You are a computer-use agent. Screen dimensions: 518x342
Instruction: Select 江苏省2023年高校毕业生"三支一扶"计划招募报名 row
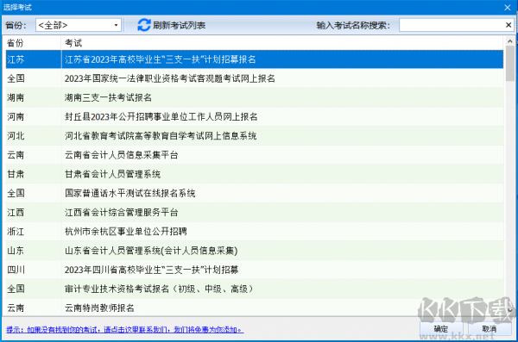click(255, 59)
